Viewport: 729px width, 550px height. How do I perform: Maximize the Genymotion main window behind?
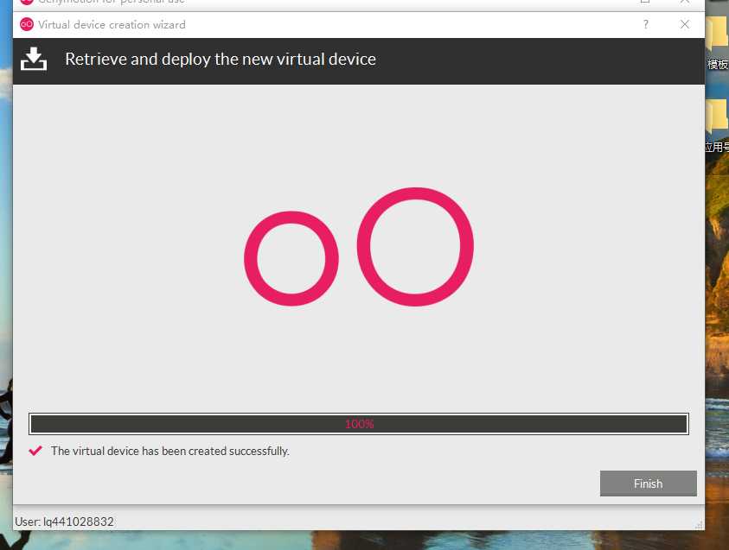coord(645,2)
